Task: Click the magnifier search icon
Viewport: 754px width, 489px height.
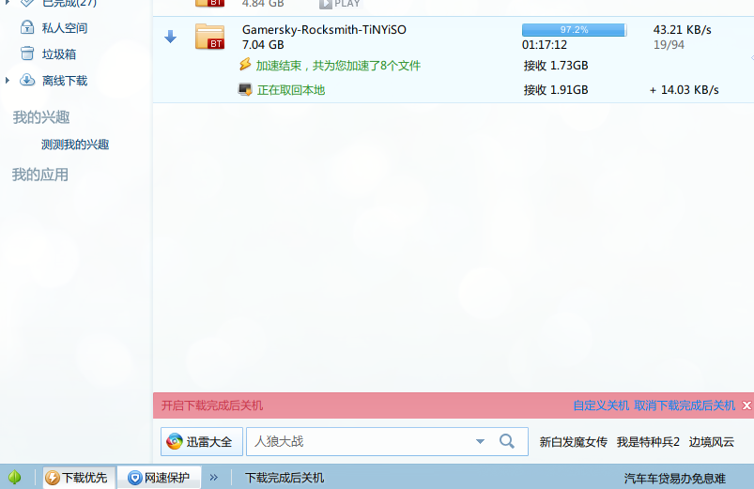Action: (507, 441)
